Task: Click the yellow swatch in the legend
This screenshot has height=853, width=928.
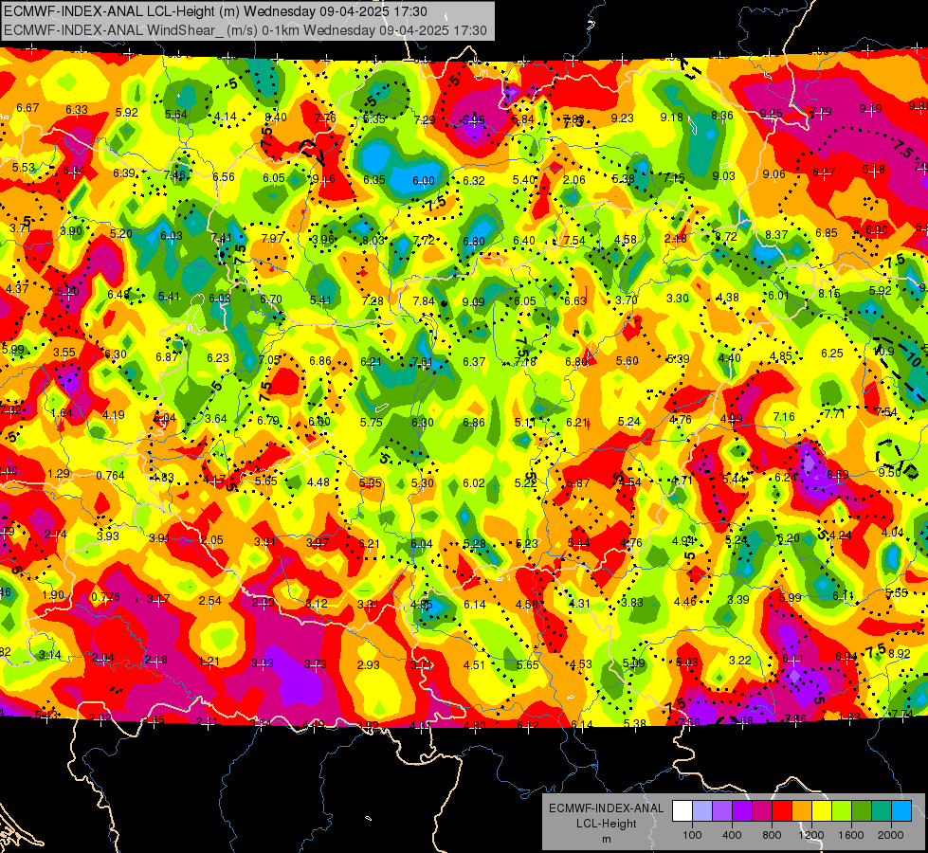Action: [822, 811]
